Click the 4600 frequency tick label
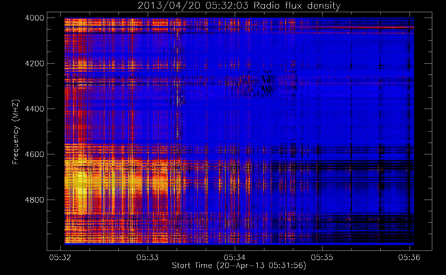The width and height of the screenshot is (446, 275). 34,154
